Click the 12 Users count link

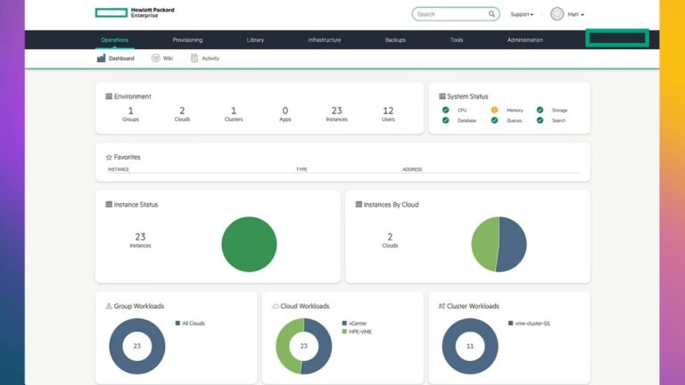pyautogui.click(x=388, y=113)
